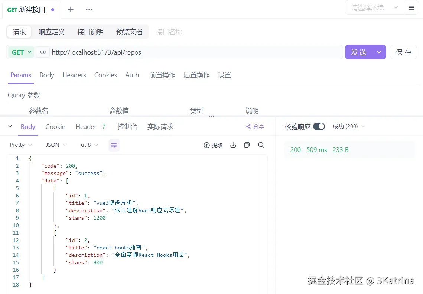Click the "react hooks指南" title value
Image resolution: width=423 pixels, height=294 pixels.
pyautogui.click(x=119, y=248)
